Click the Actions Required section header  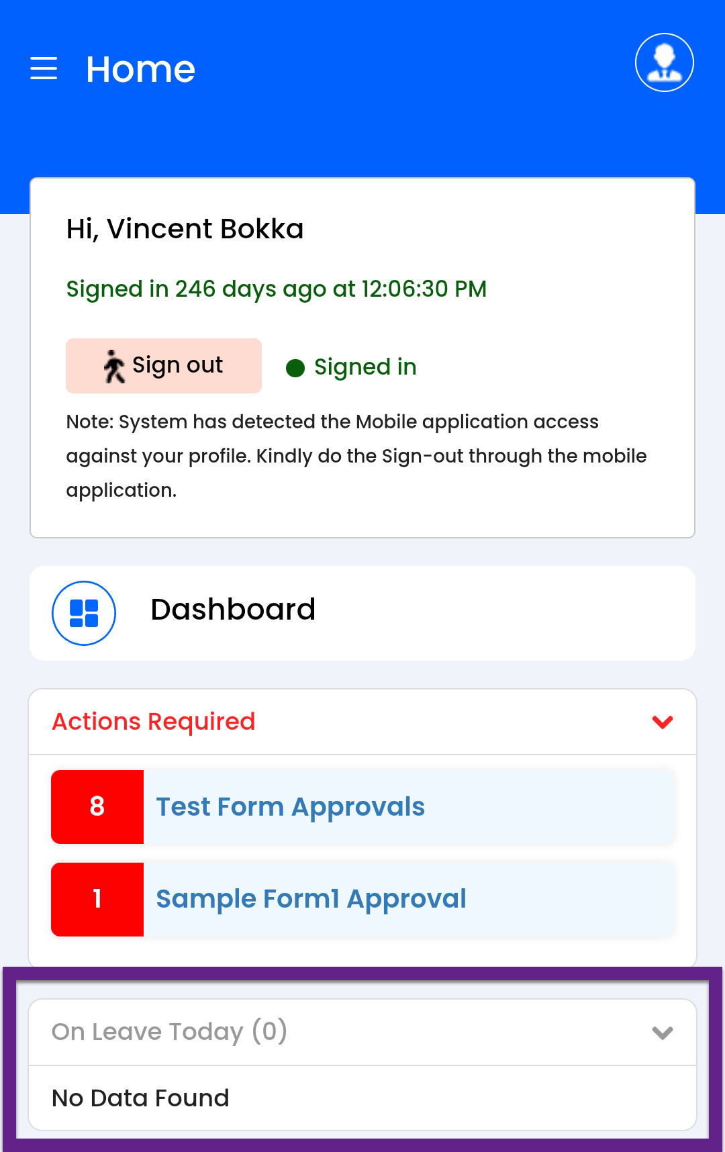click(154, 722)
